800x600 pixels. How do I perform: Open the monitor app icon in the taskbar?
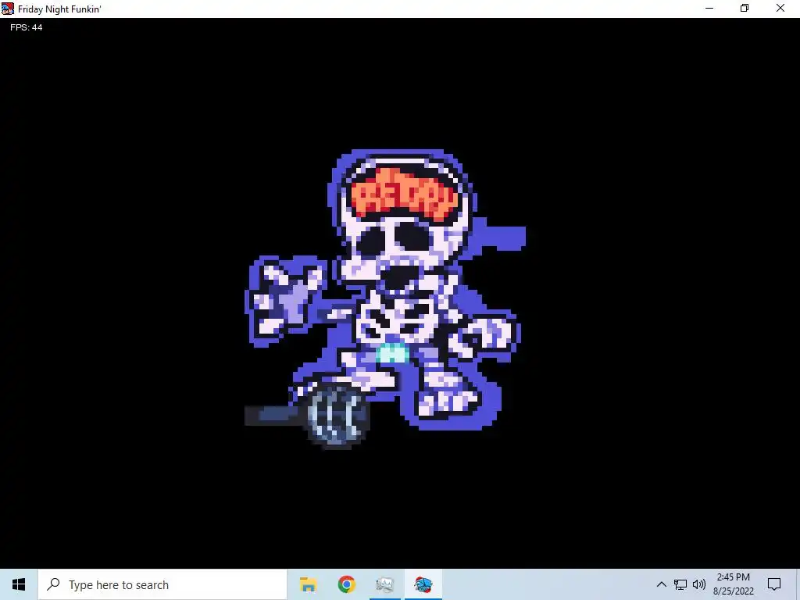click(384, 584)
